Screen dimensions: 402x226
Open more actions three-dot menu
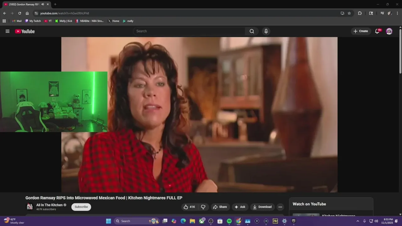click(280, 207)
